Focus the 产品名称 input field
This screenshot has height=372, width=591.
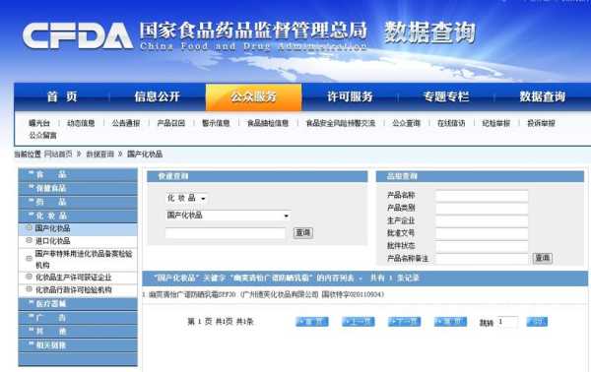point(482,196)
